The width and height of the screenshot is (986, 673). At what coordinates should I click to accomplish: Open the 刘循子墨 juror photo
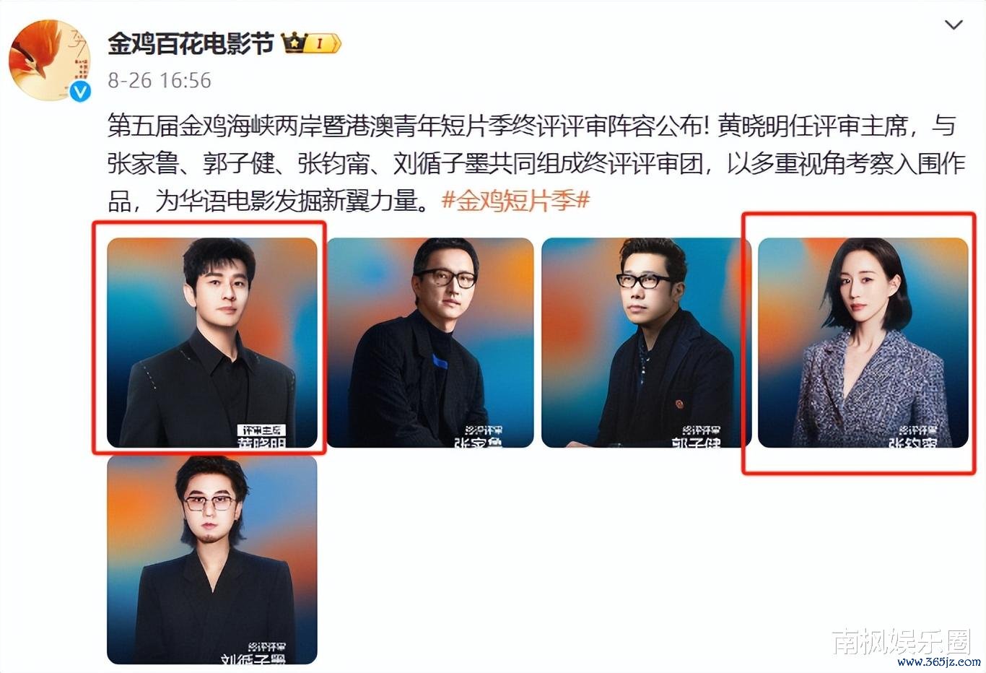pos(212,560)
